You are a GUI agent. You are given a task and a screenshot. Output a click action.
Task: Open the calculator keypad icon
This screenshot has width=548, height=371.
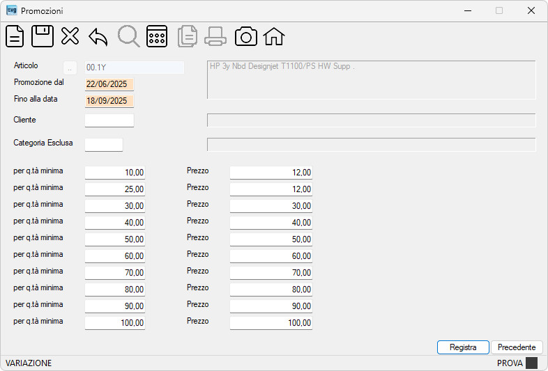coord(157,36)
